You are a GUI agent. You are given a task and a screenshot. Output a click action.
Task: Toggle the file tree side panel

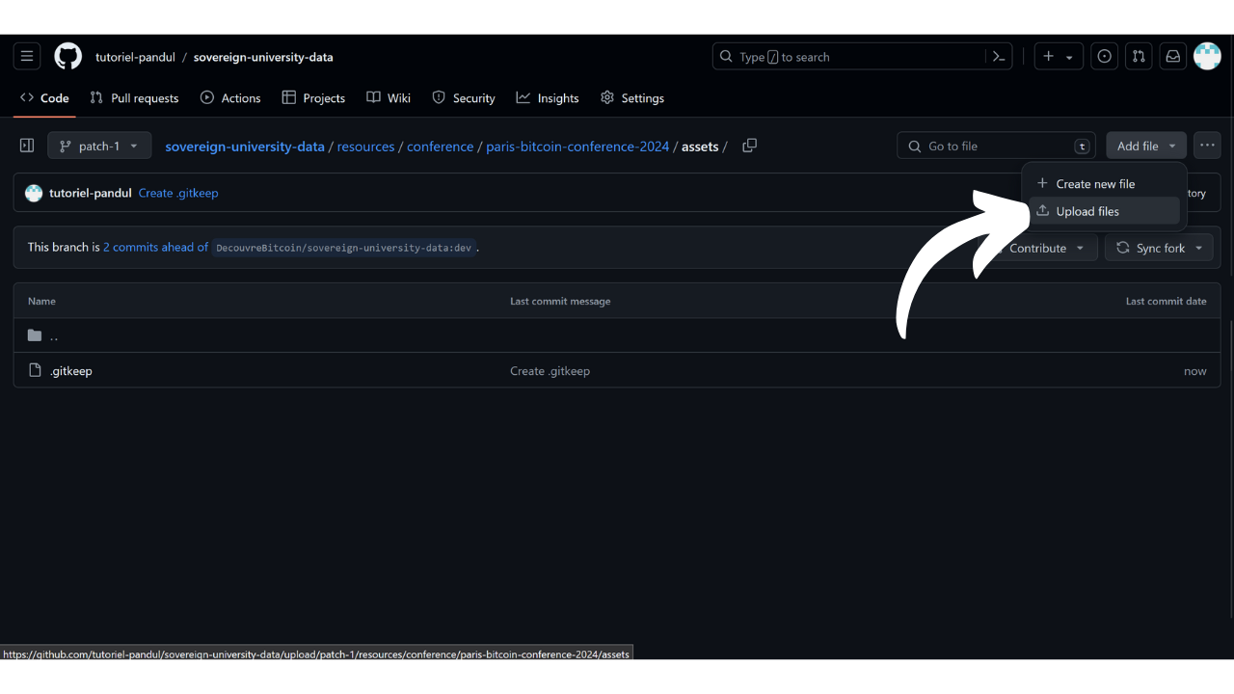point(27,146)
